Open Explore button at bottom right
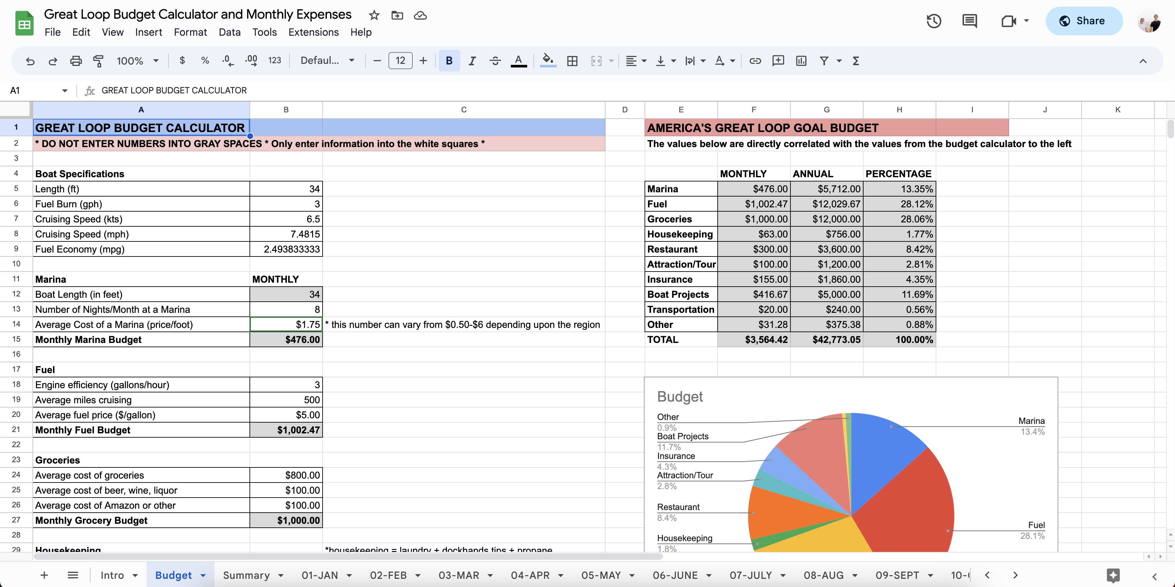1175x587 pixels. (1113, 576)
